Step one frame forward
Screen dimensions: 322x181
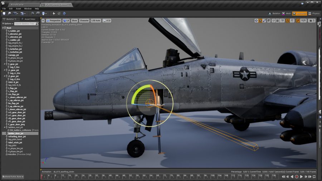(x=306, y=177)
